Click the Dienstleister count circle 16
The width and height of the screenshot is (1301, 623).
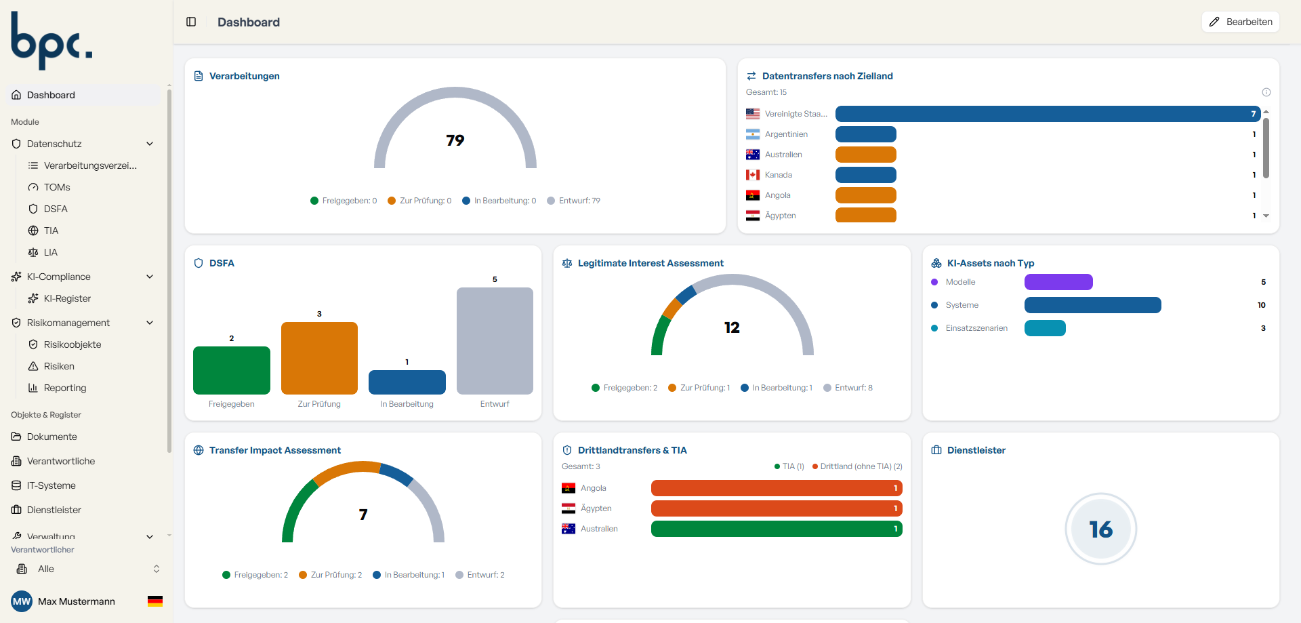click(1101, 529)
